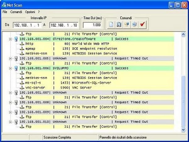Viewport: 189px width, 142px height.
Task: Click the computer icon for 192.168.001.004
Action: pyautogui.click(x=16, y=39)
